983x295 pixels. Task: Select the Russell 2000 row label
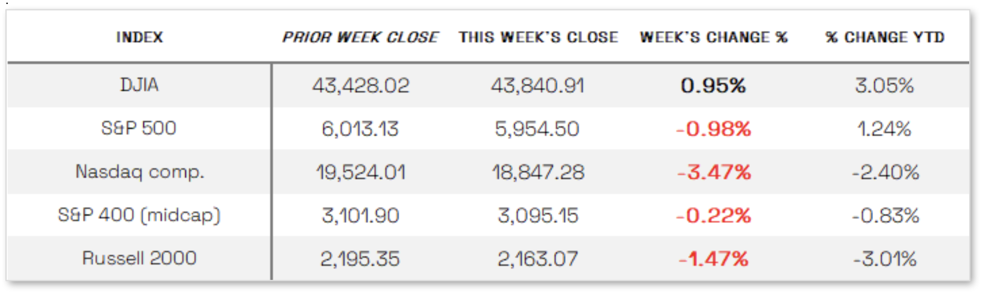coord(139,258)
